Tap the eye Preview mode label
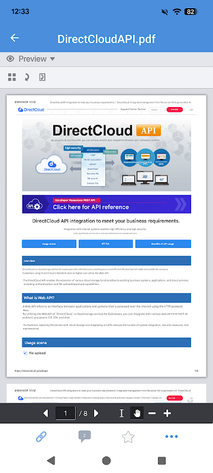This screenshot has height=473, width=213. click(x=27, y=59)
